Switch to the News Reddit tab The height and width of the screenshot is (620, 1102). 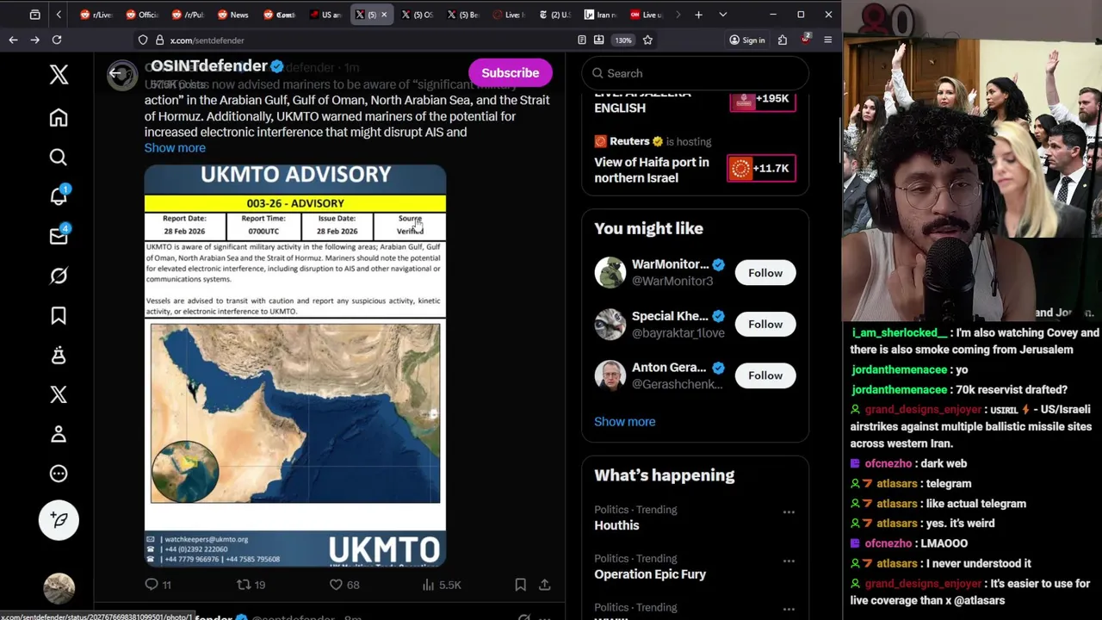pos(233,15)
